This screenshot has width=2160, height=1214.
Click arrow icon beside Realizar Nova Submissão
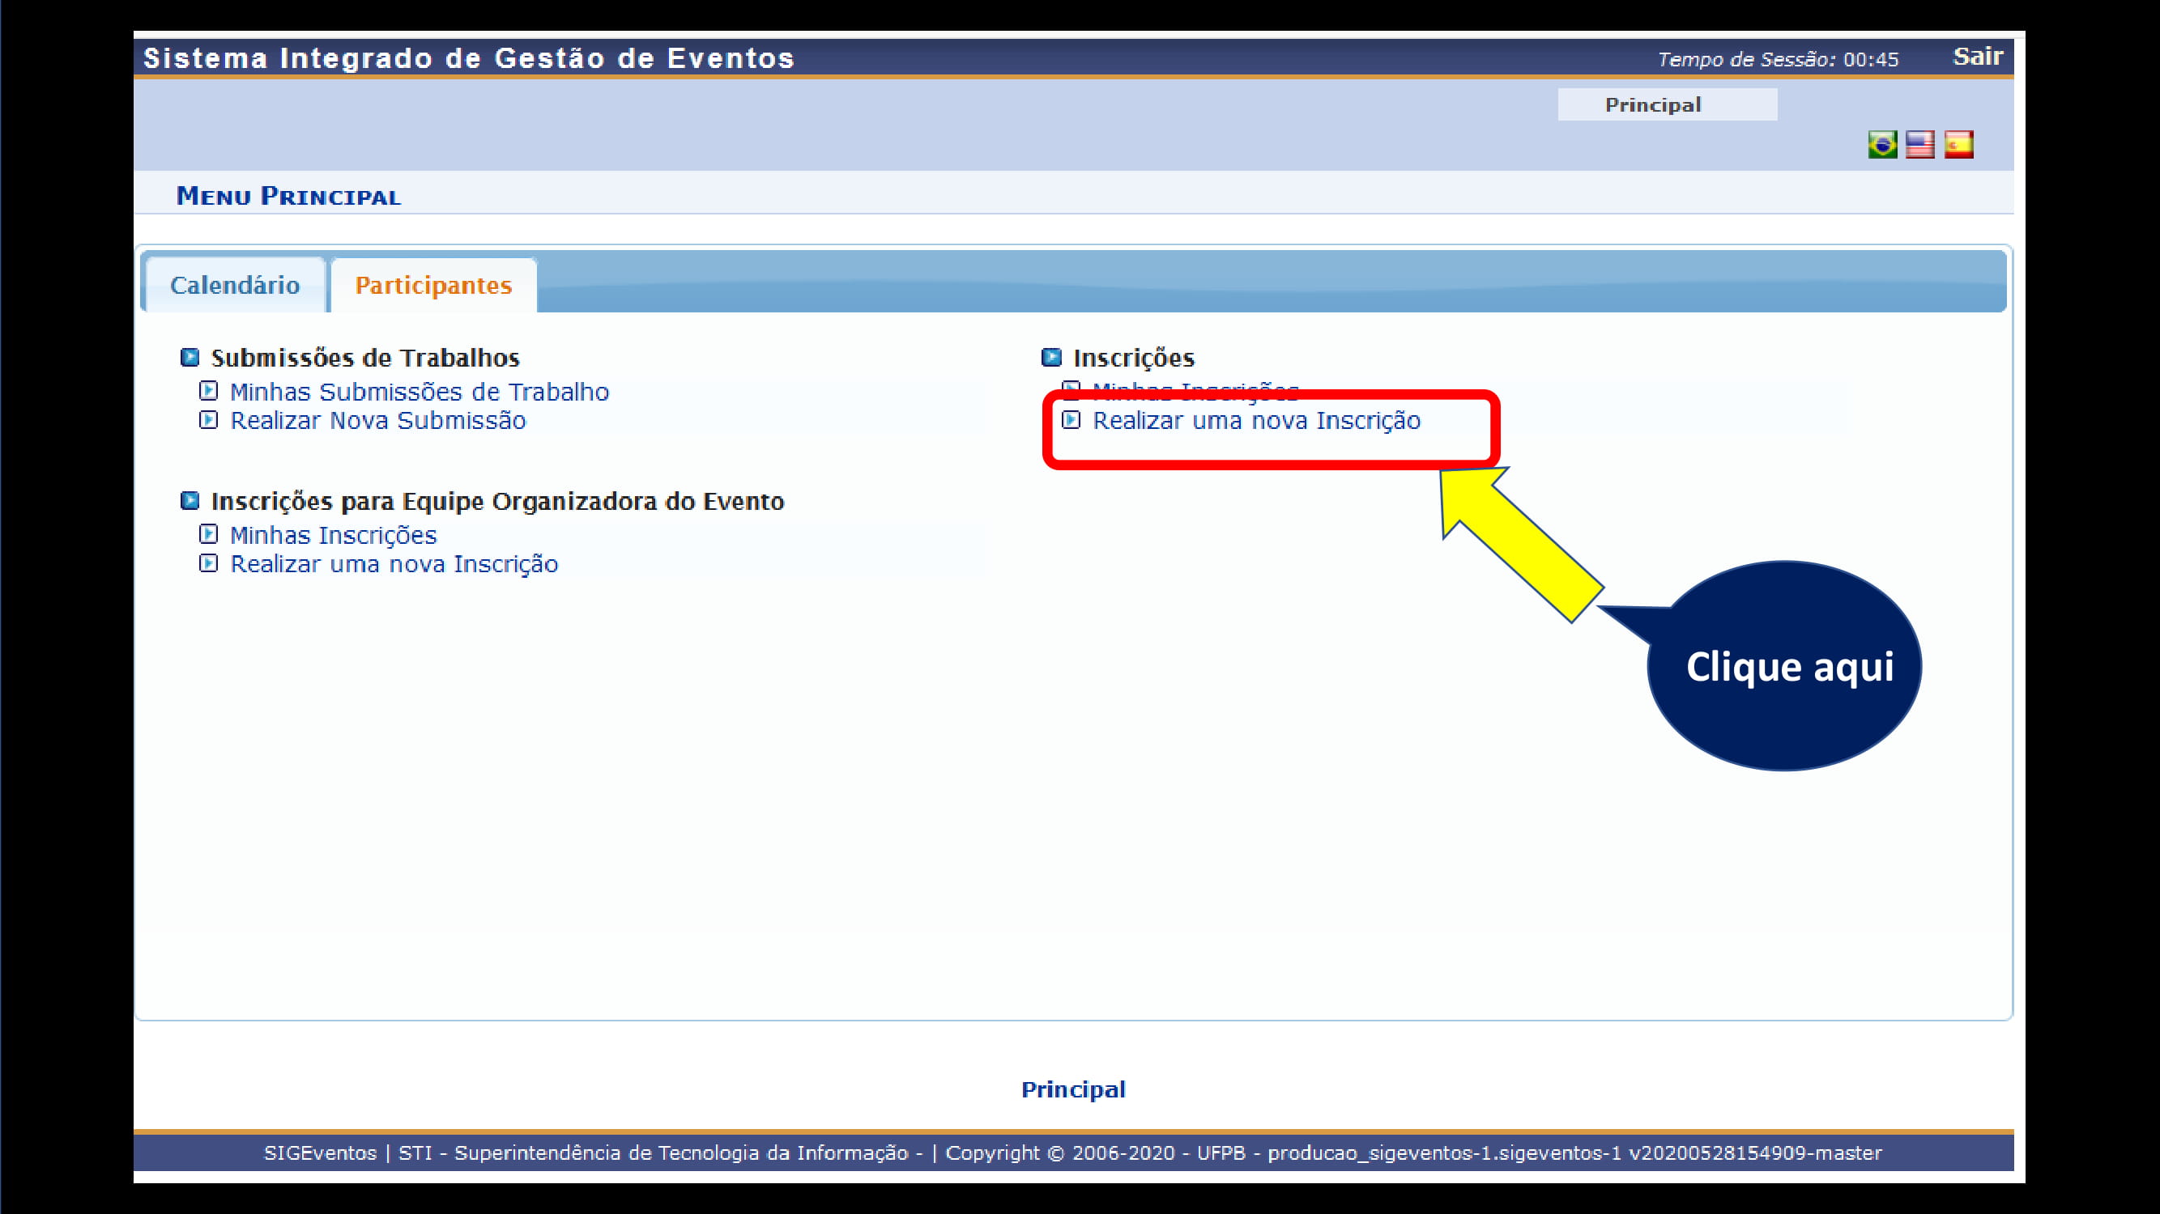coord(209,420)
